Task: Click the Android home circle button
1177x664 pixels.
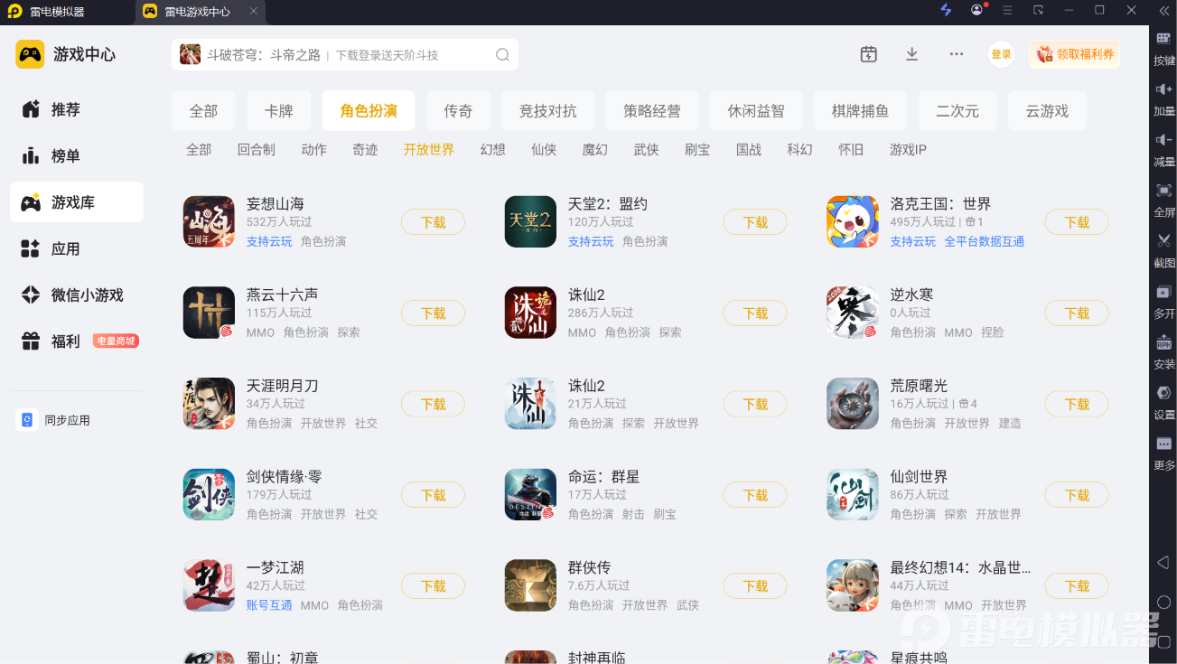Action: tap(1163, 602)
